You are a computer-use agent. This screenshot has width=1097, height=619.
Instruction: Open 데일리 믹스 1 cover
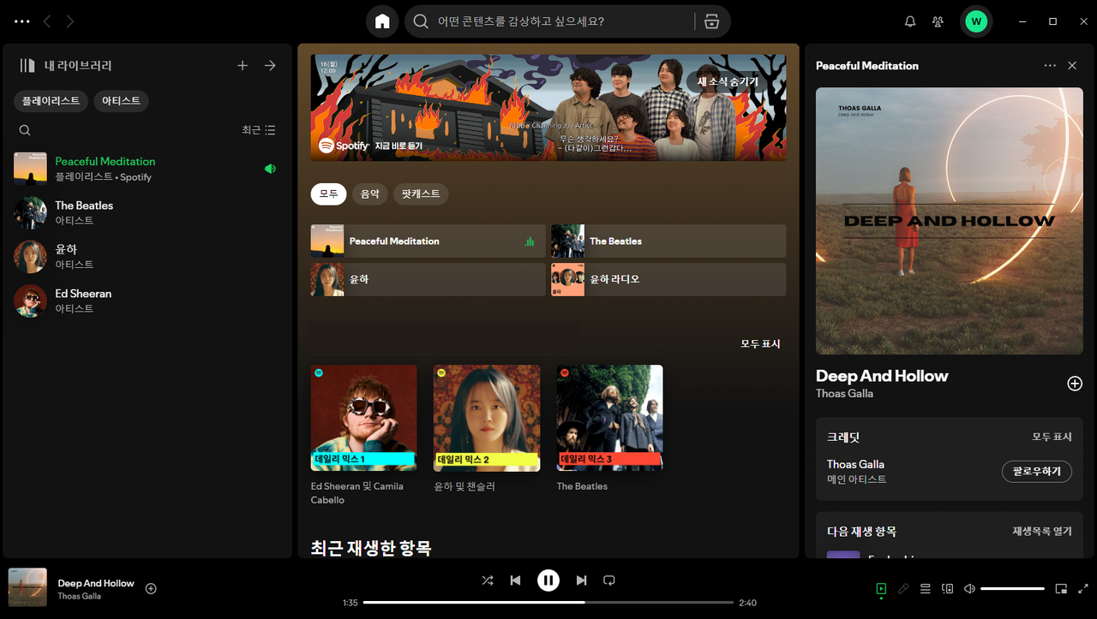[x=363, y=418]
